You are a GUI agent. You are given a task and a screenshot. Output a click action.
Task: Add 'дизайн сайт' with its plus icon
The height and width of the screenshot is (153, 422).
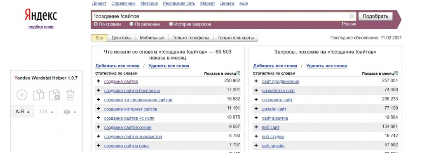[256, 109]
